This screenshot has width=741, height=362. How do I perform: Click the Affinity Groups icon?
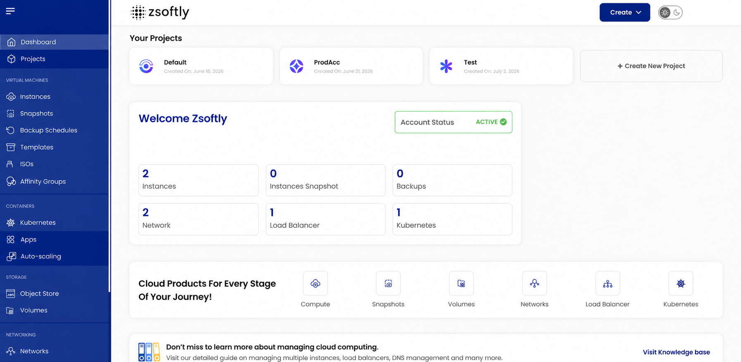tap(11, 182)
